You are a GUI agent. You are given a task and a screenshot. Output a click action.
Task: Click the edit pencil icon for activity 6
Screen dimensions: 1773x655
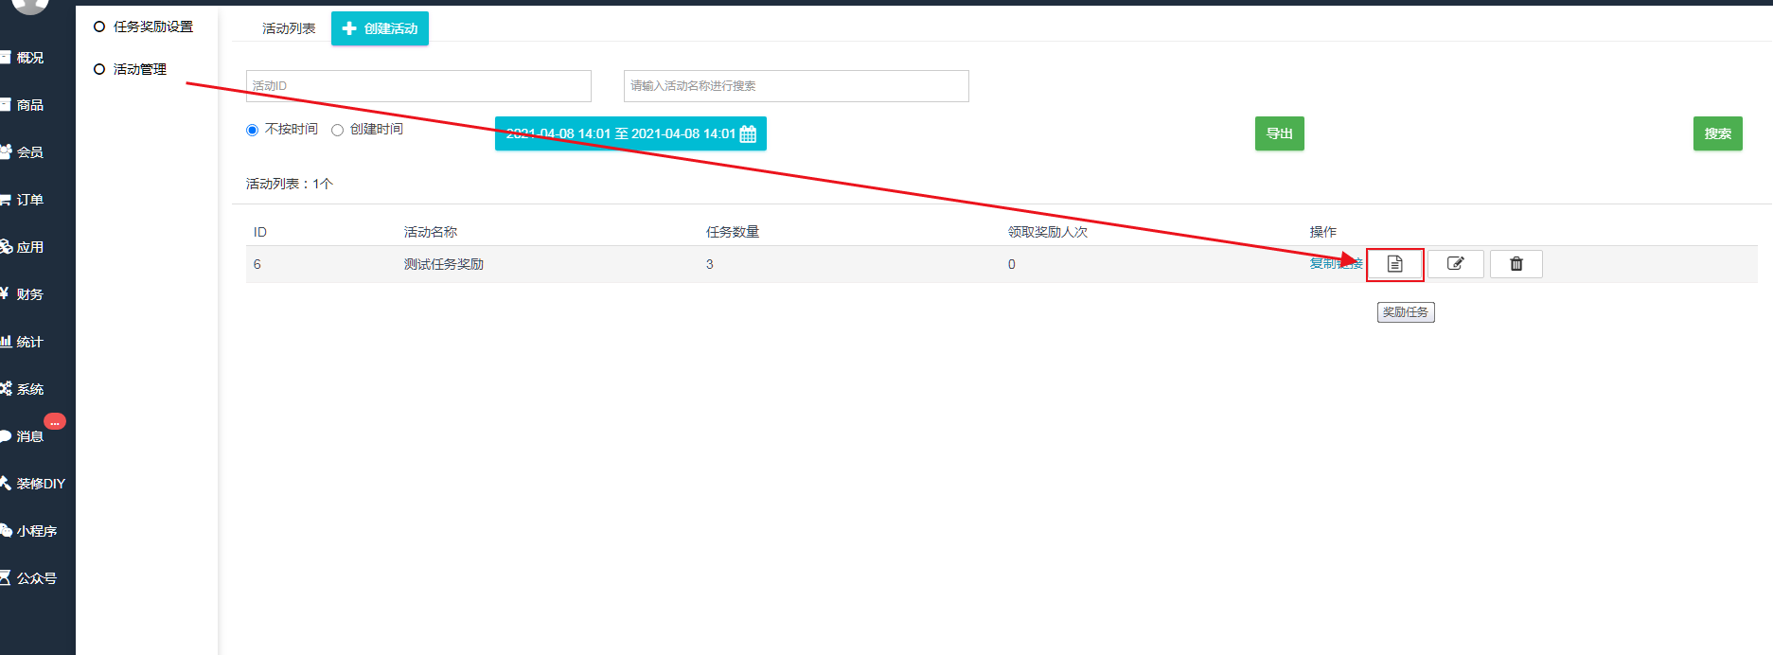[x=1455, y=264]
